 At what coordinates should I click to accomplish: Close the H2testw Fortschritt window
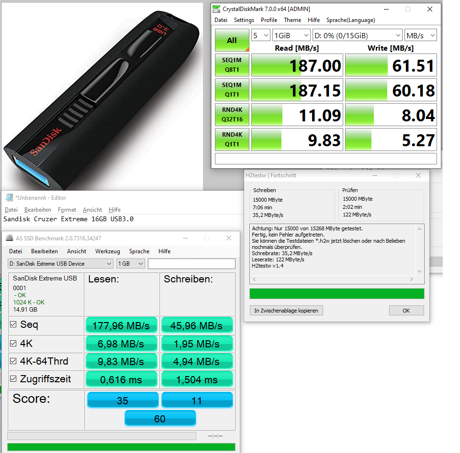[418, 175]
